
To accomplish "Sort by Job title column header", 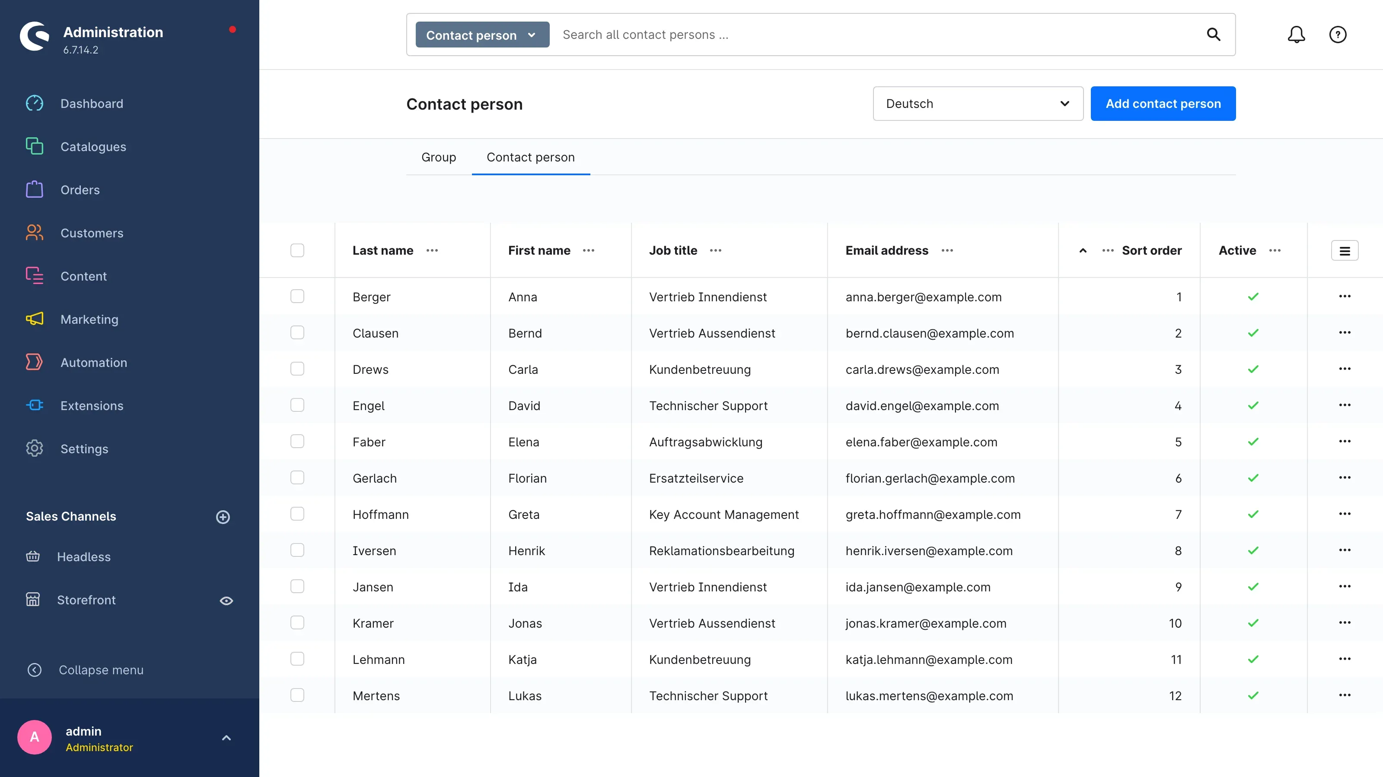I will [x=673, y=250].
